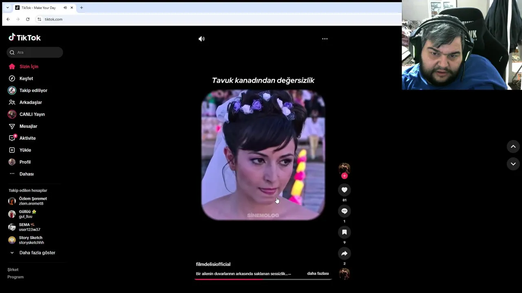The image size is (522, 293).
Task: Open Profil page
Action: click(20, 162)
